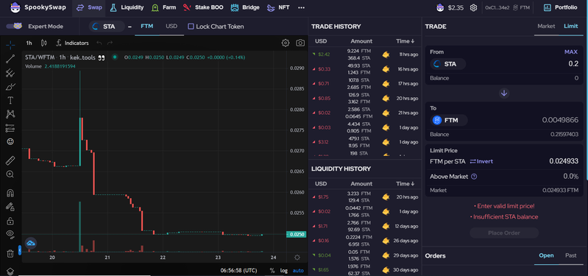Enable Lock Chart Token checkbox
Viewport: 588px width, 276px height.
191,26
